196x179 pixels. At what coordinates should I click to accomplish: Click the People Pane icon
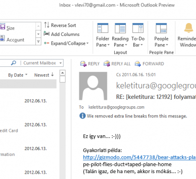161,28
